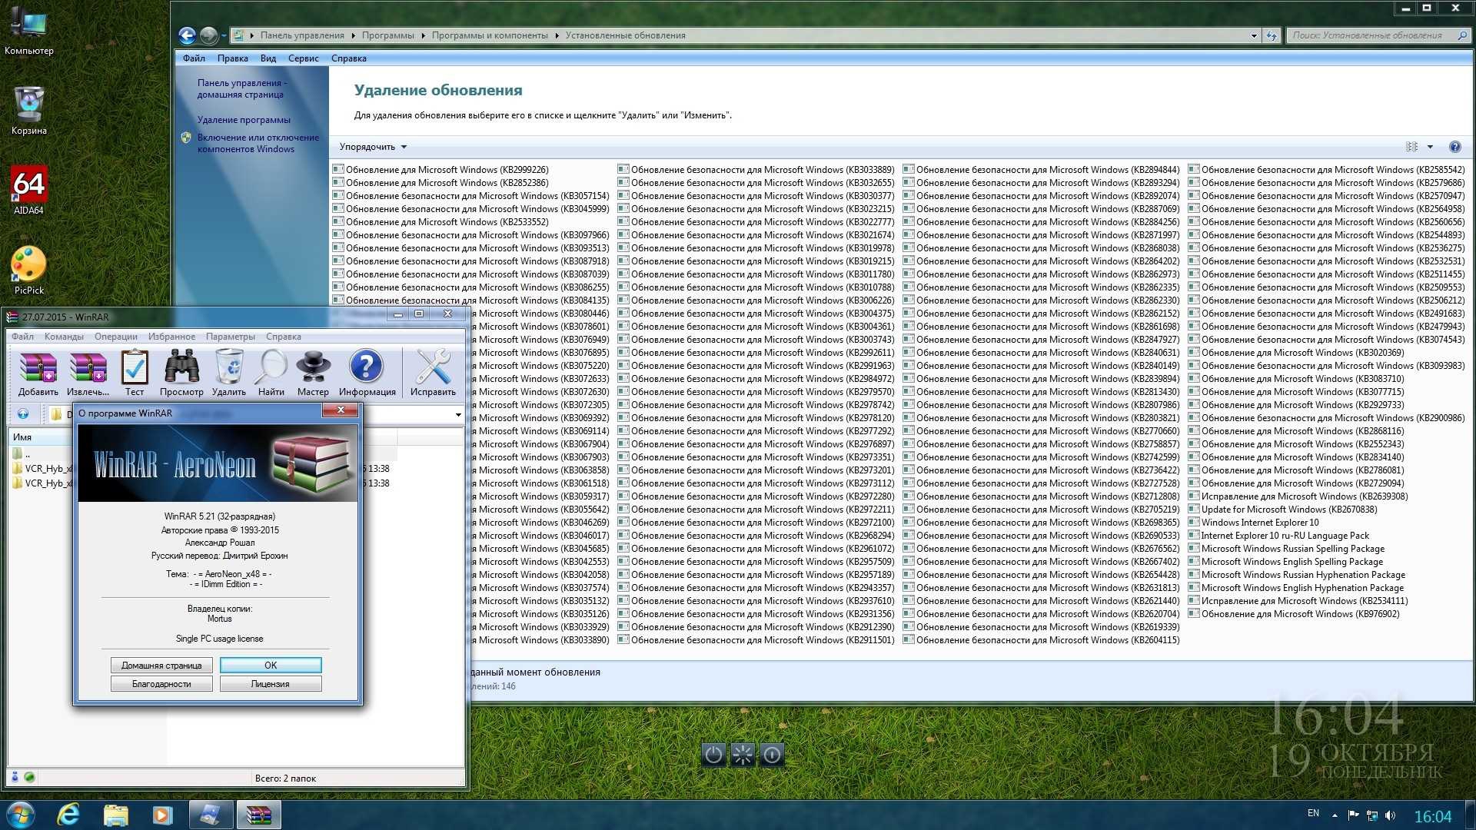Open the Параметры menu in WinRAR
The width and height of the screenshot is (1476, 830).
231,337
